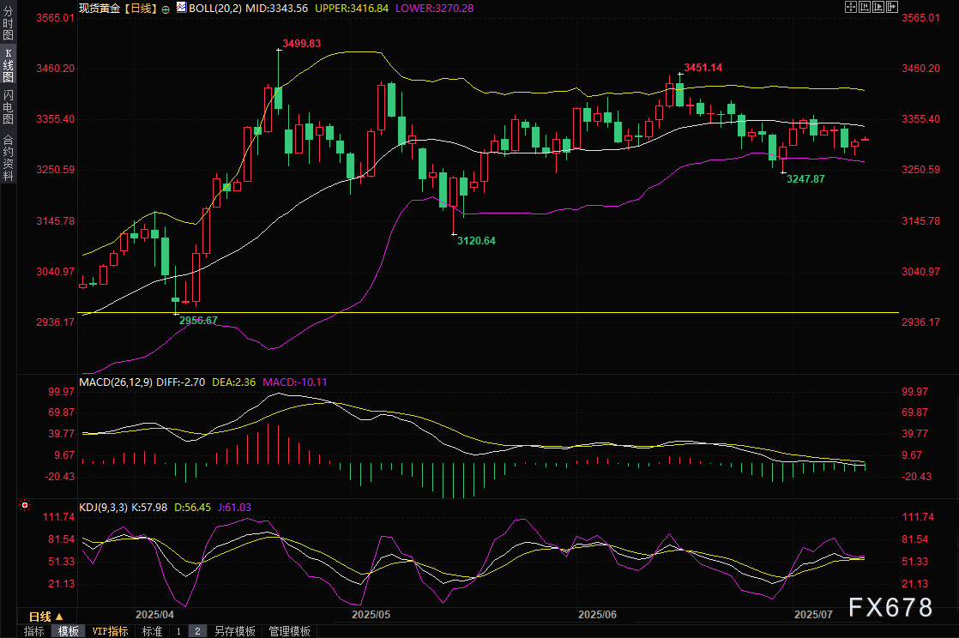The width and height of the screenshot is (959, 638).
Task: Select template number 1
Action: click(x=178, y=631)
